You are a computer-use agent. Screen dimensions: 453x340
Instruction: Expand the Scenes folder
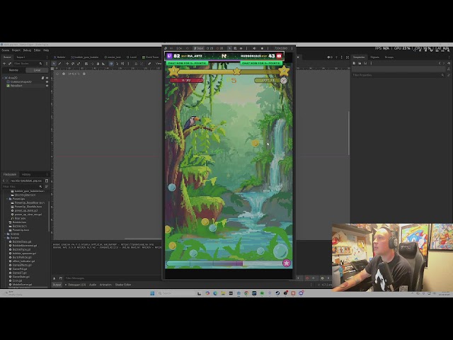tap(5, 234)
